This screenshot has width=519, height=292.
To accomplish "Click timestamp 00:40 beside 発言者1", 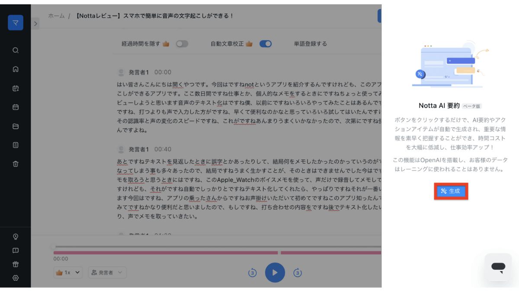I will pos(163,149).
